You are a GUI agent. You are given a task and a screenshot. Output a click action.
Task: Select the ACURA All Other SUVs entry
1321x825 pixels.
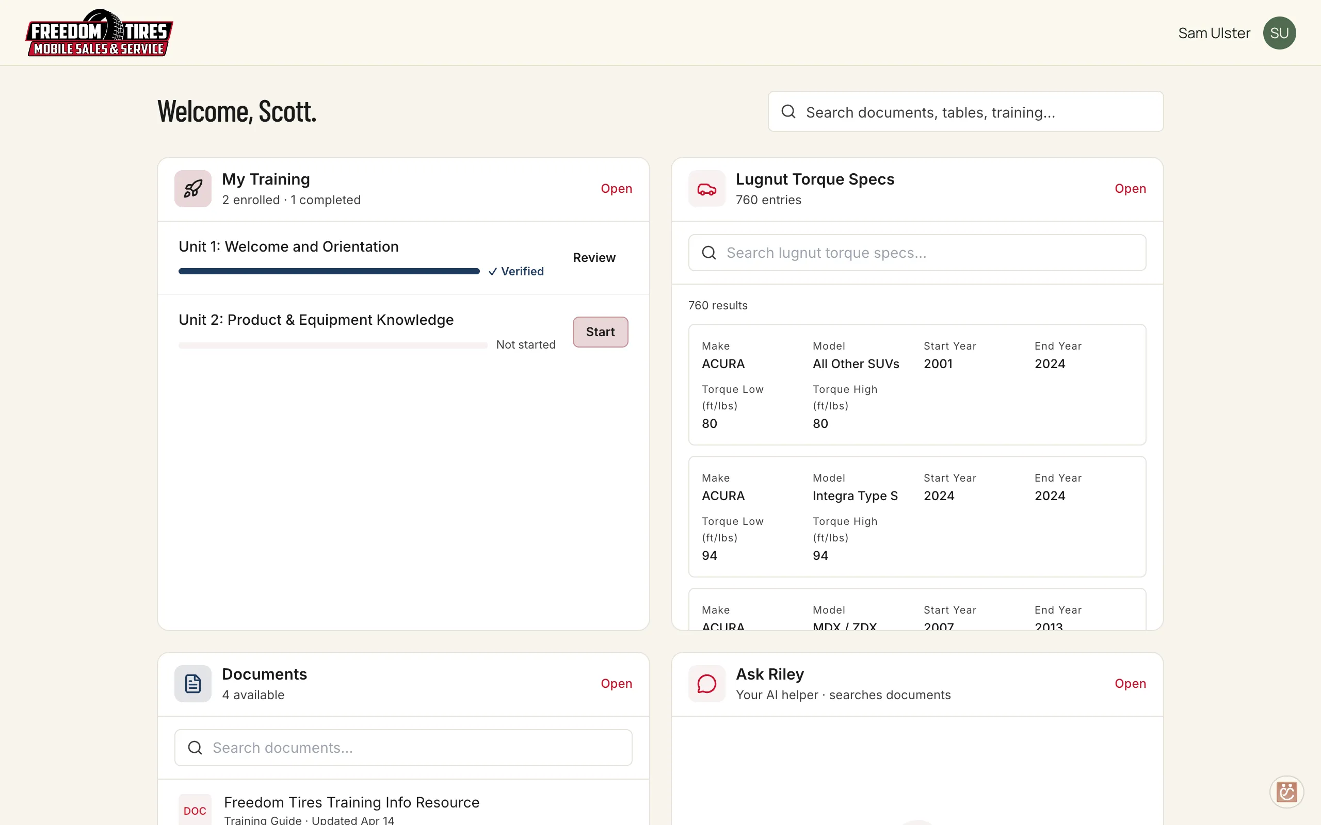pyautogui.click(x=916, y=385)
